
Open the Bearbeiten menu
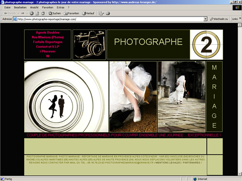click(20, 7)
